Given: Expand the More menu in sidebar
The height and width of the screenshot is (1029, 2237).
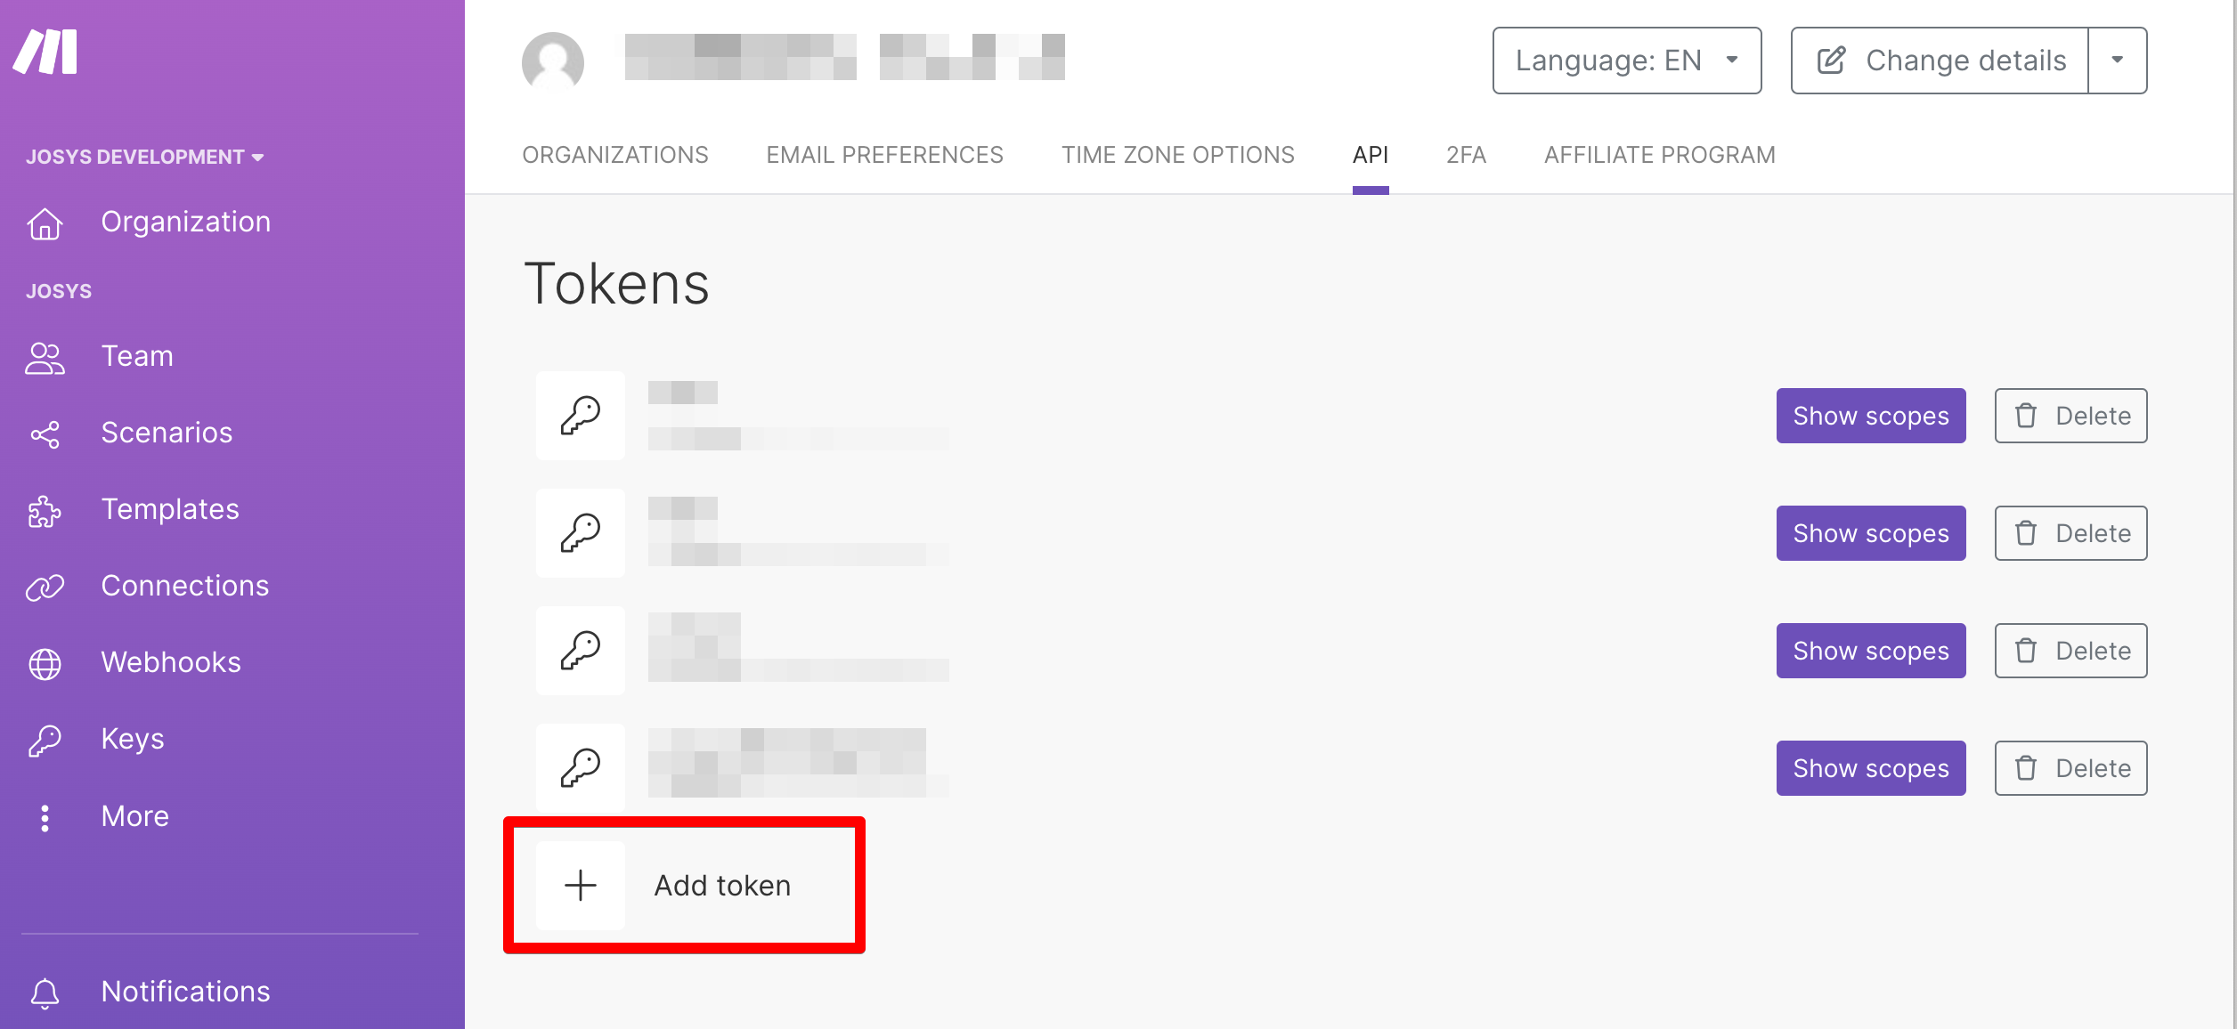Looking at the screenshot, I should click(134, 816).
